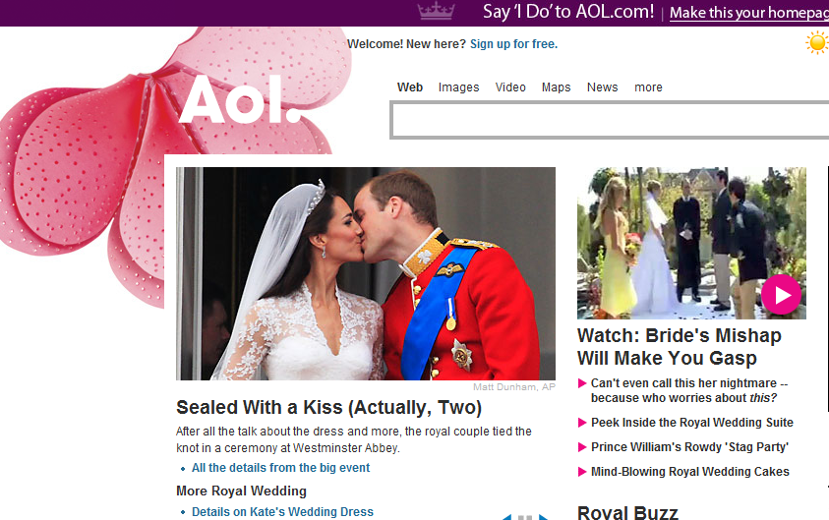Open the News search tab

pos(602,87)
